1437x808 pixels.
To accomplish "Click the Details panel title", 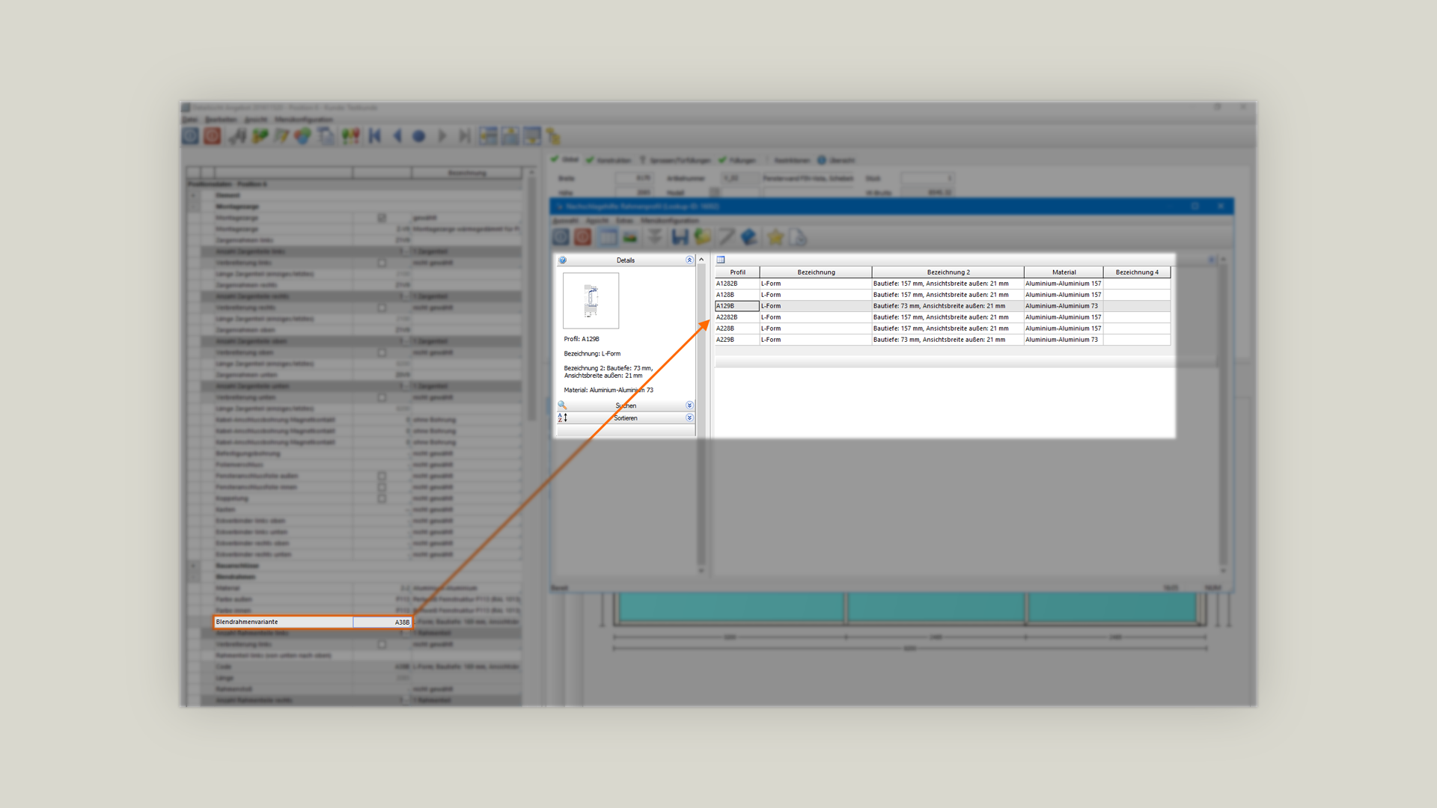I will (626, 260).
